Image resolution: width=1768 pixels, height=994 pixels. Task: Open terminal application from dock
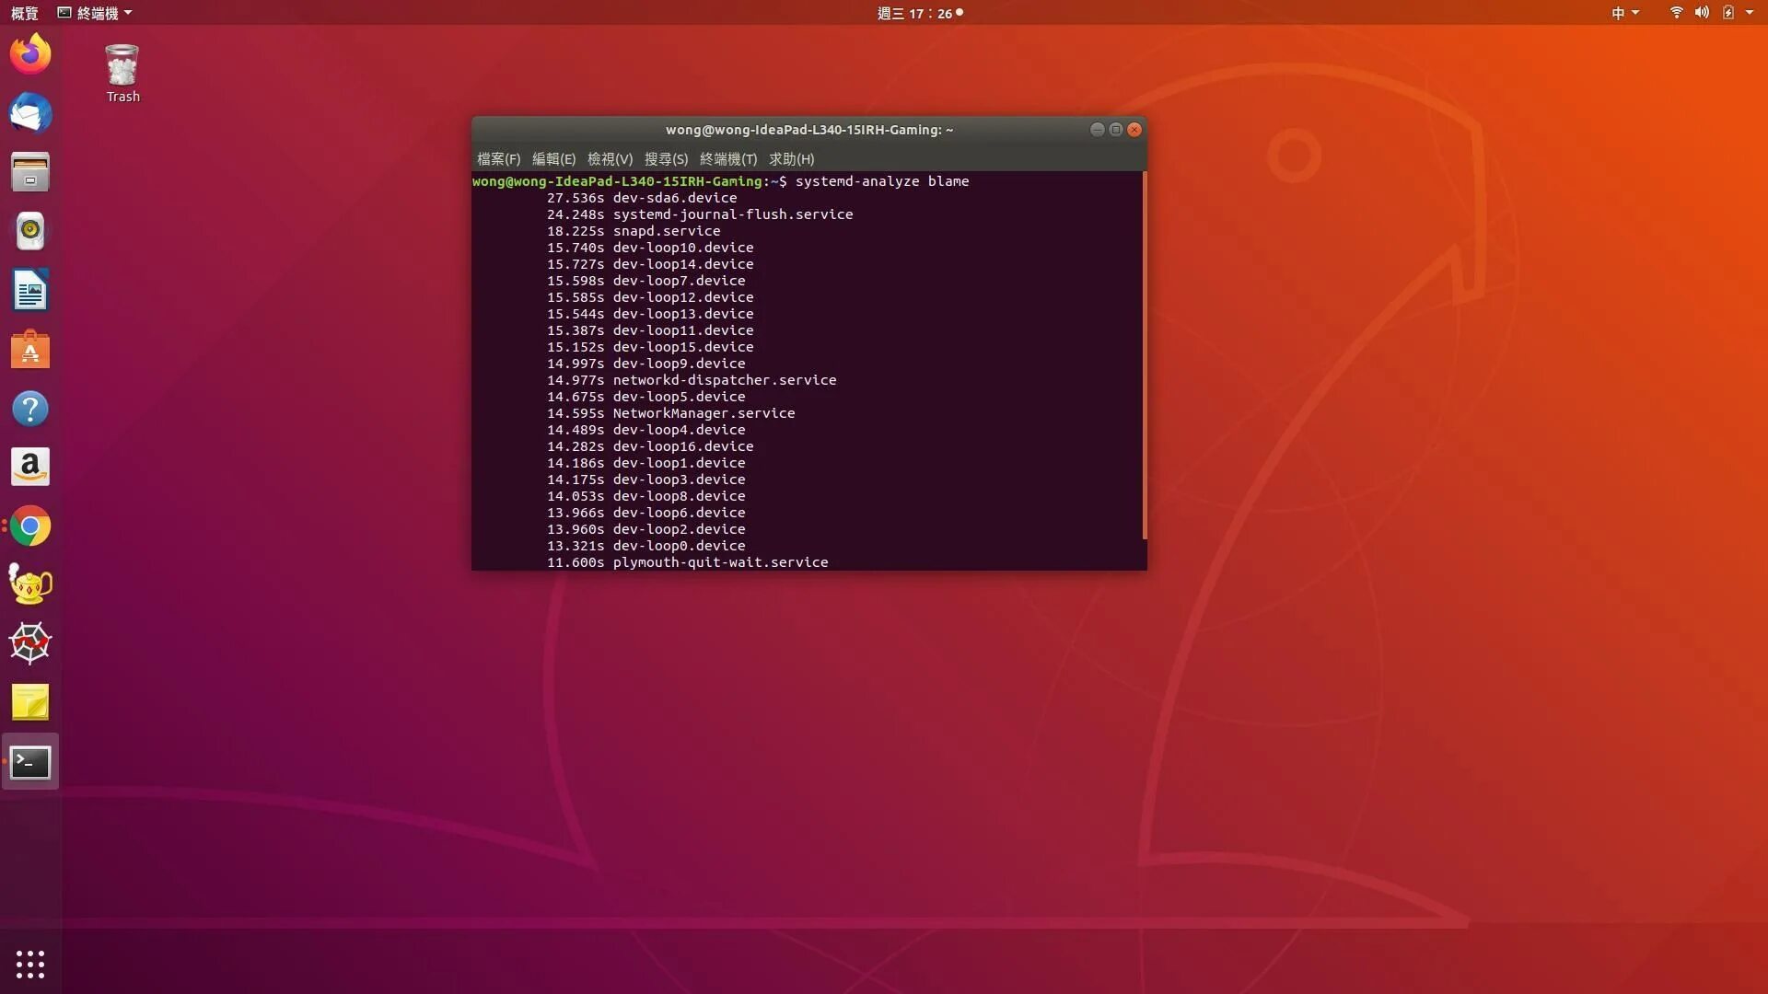click(x=29, y=761)
